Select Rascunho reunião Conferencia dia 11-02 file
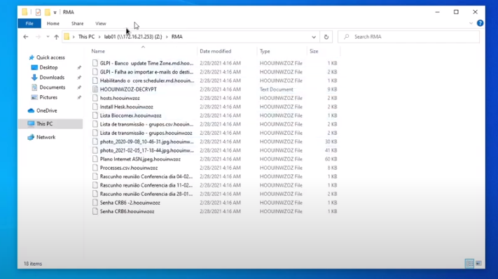This screenshot has width=498, height=279. click(146, 185)
